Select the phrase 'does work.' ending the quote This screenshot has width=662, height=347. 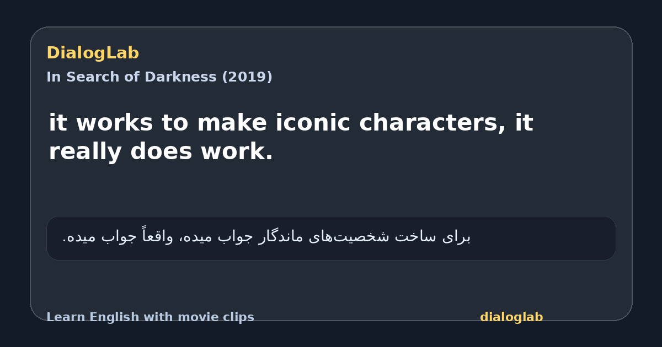(x=202, y=152)
